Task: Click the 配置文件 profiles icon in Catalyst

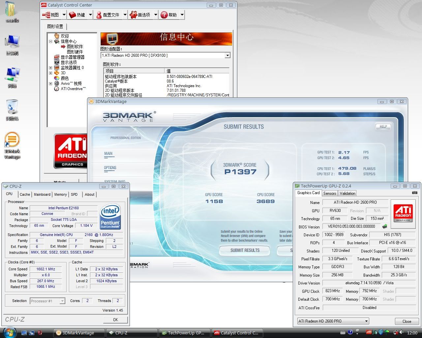Action: (x=99, y=15)
